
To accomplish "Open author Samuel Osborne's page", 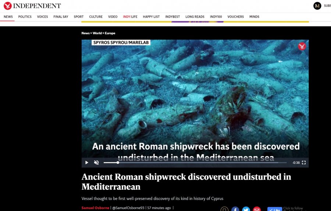I will tap(95, 208).
